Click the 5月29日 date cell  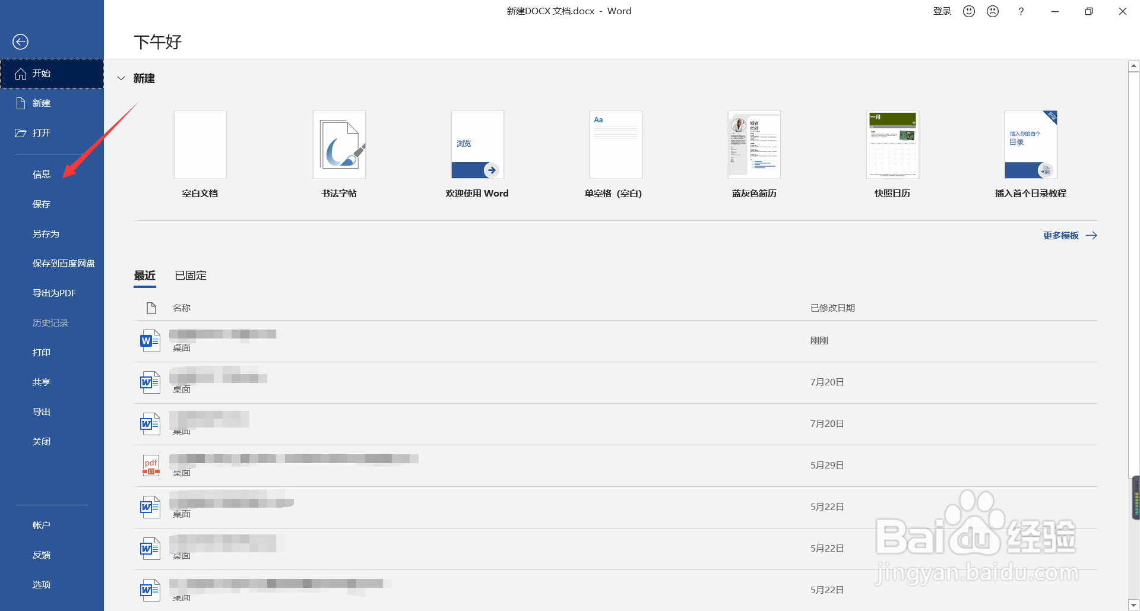pos(827,466)
